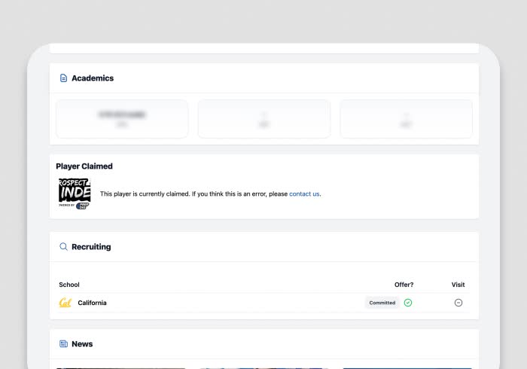Click the green offer checkmark icon
The width and height of the screenshot is (527, 369).
(408, 303)
